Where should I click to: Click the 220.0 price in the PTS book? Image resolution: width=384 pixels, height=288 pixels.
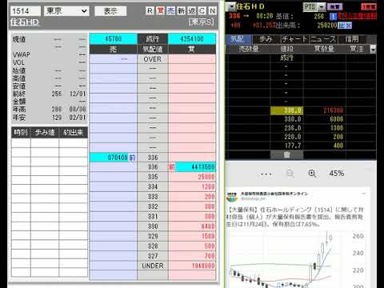(x=293, y=137)
